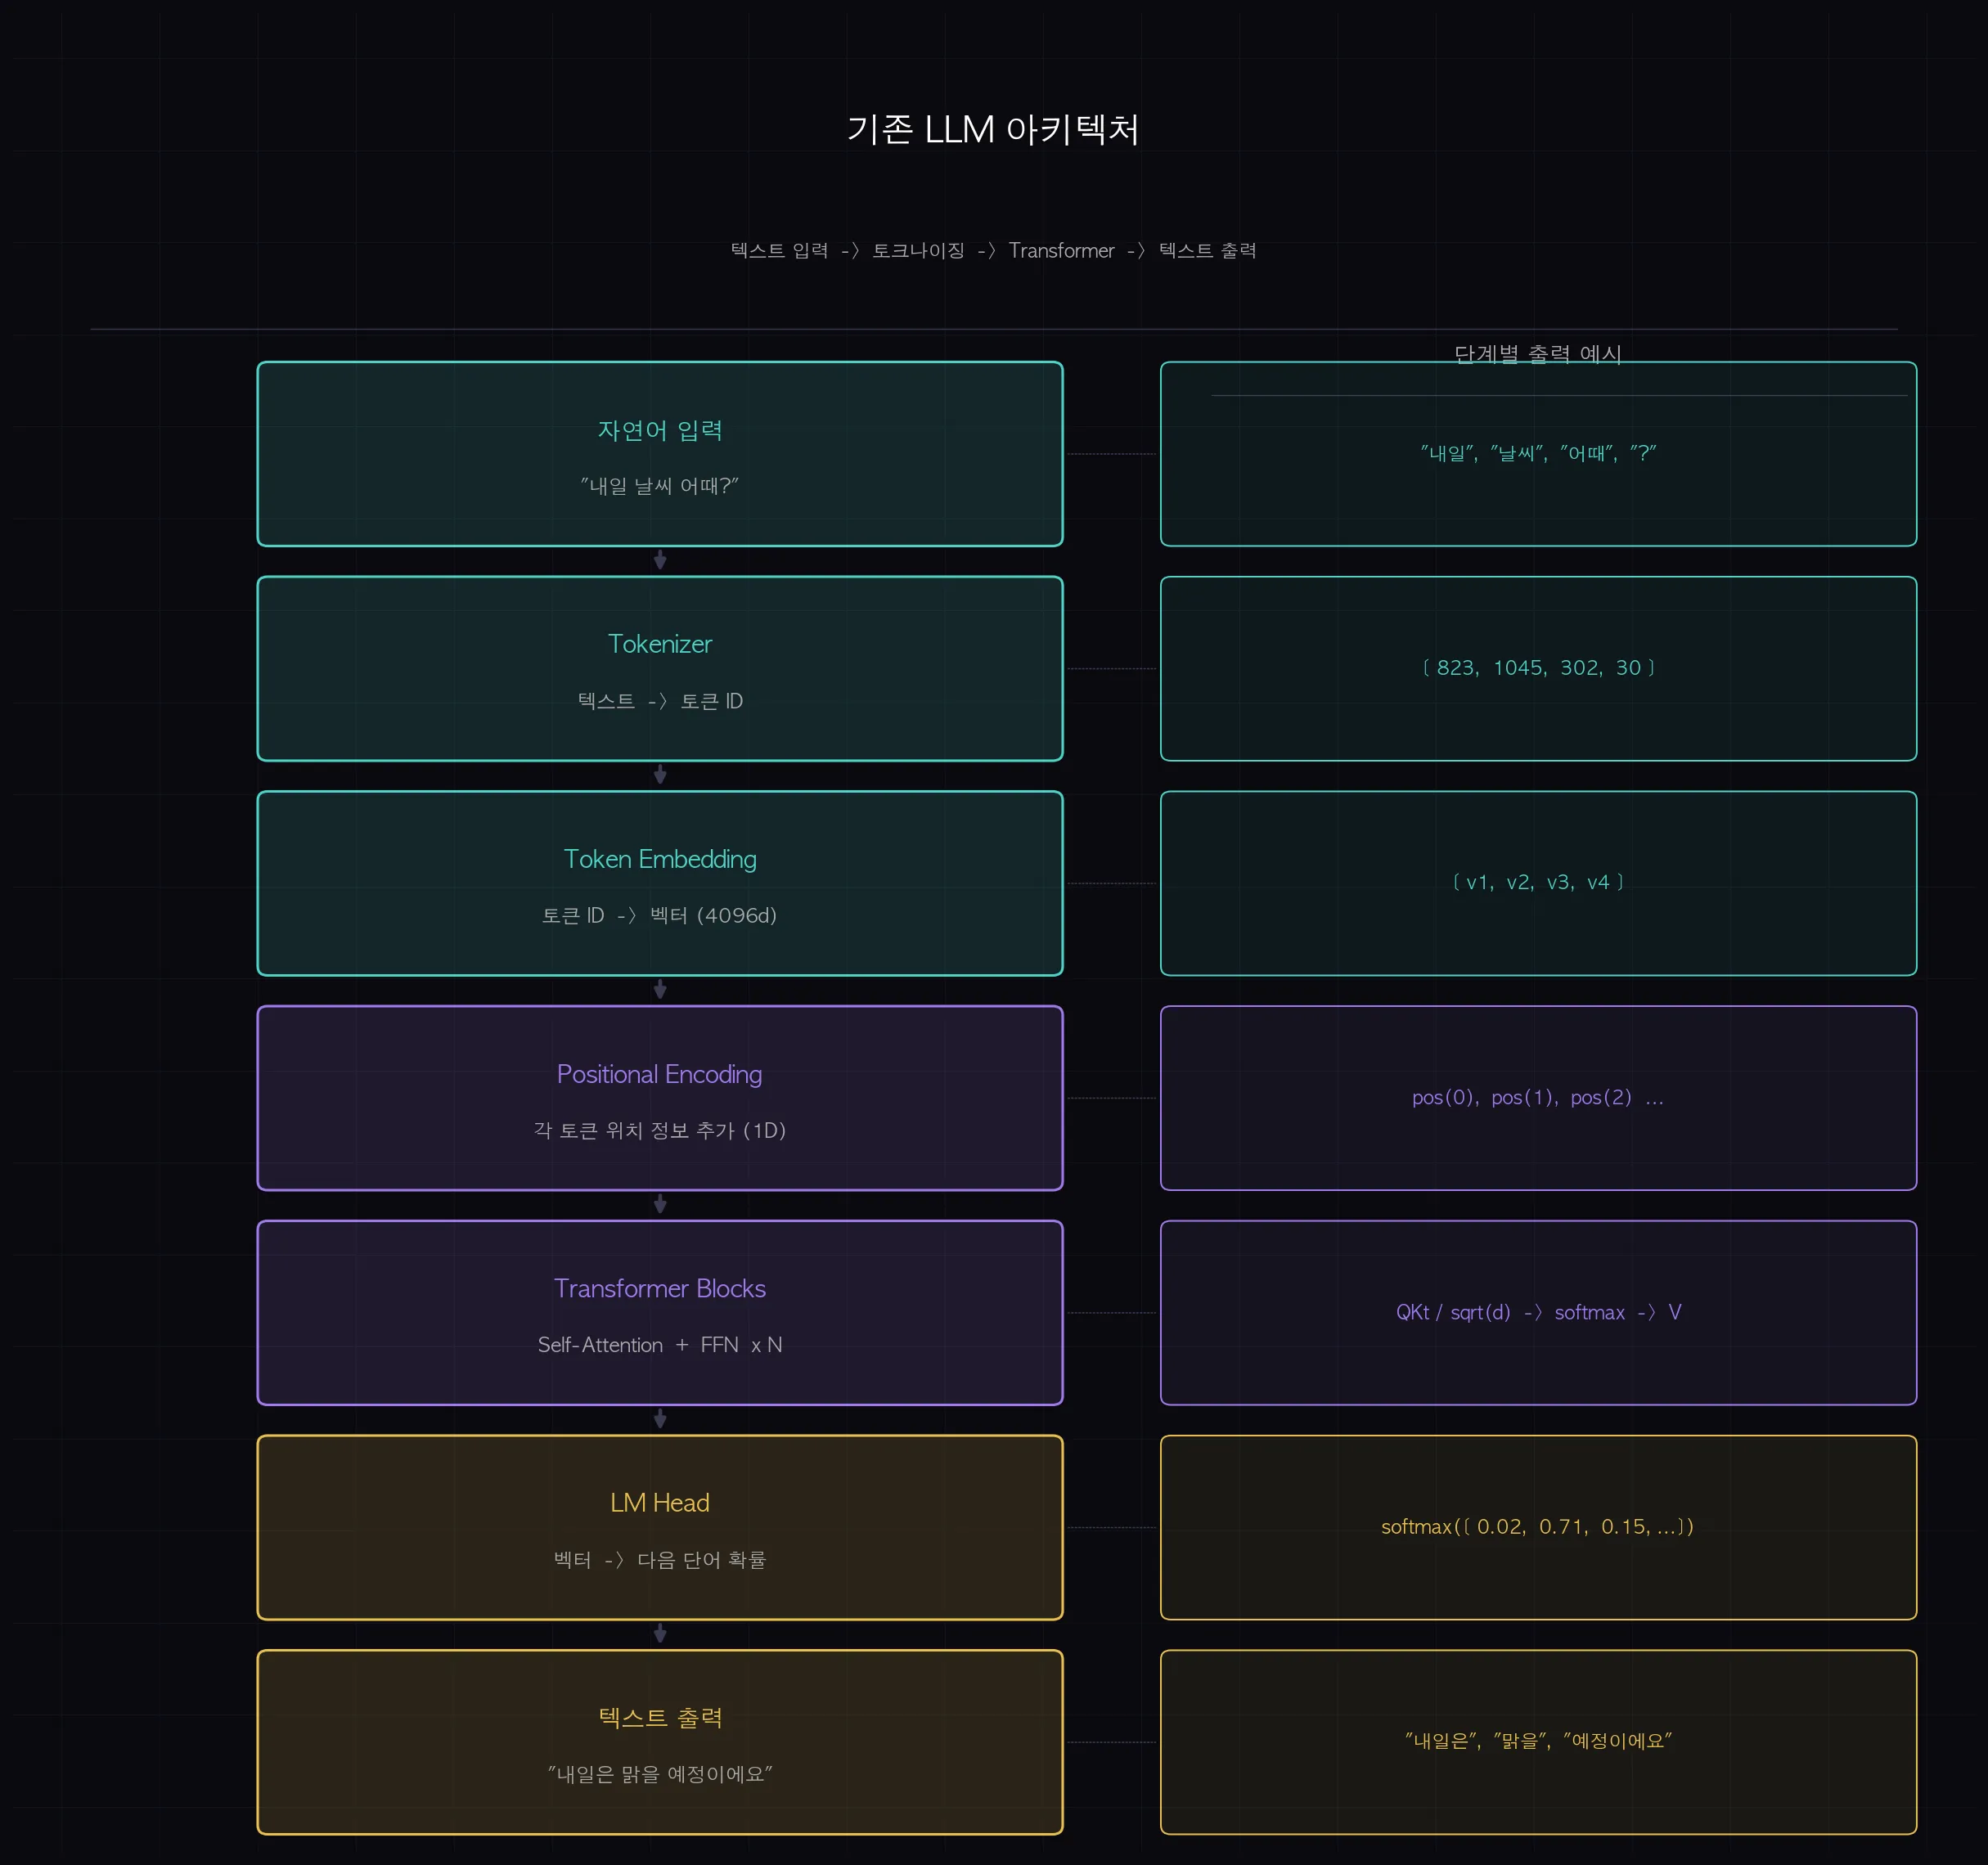The height and width of the screenshot is (1865, 1988).
Task: Select the '단계별 출력 예시' heading
Action: tap(1537, 354)
